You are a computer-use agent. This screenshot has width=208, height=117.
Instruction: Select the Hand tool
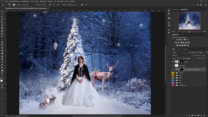pos(2,70)
